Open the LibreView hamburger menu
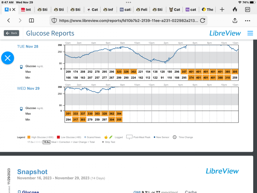The height and width of the screenshot is (193, 257). 250,33
